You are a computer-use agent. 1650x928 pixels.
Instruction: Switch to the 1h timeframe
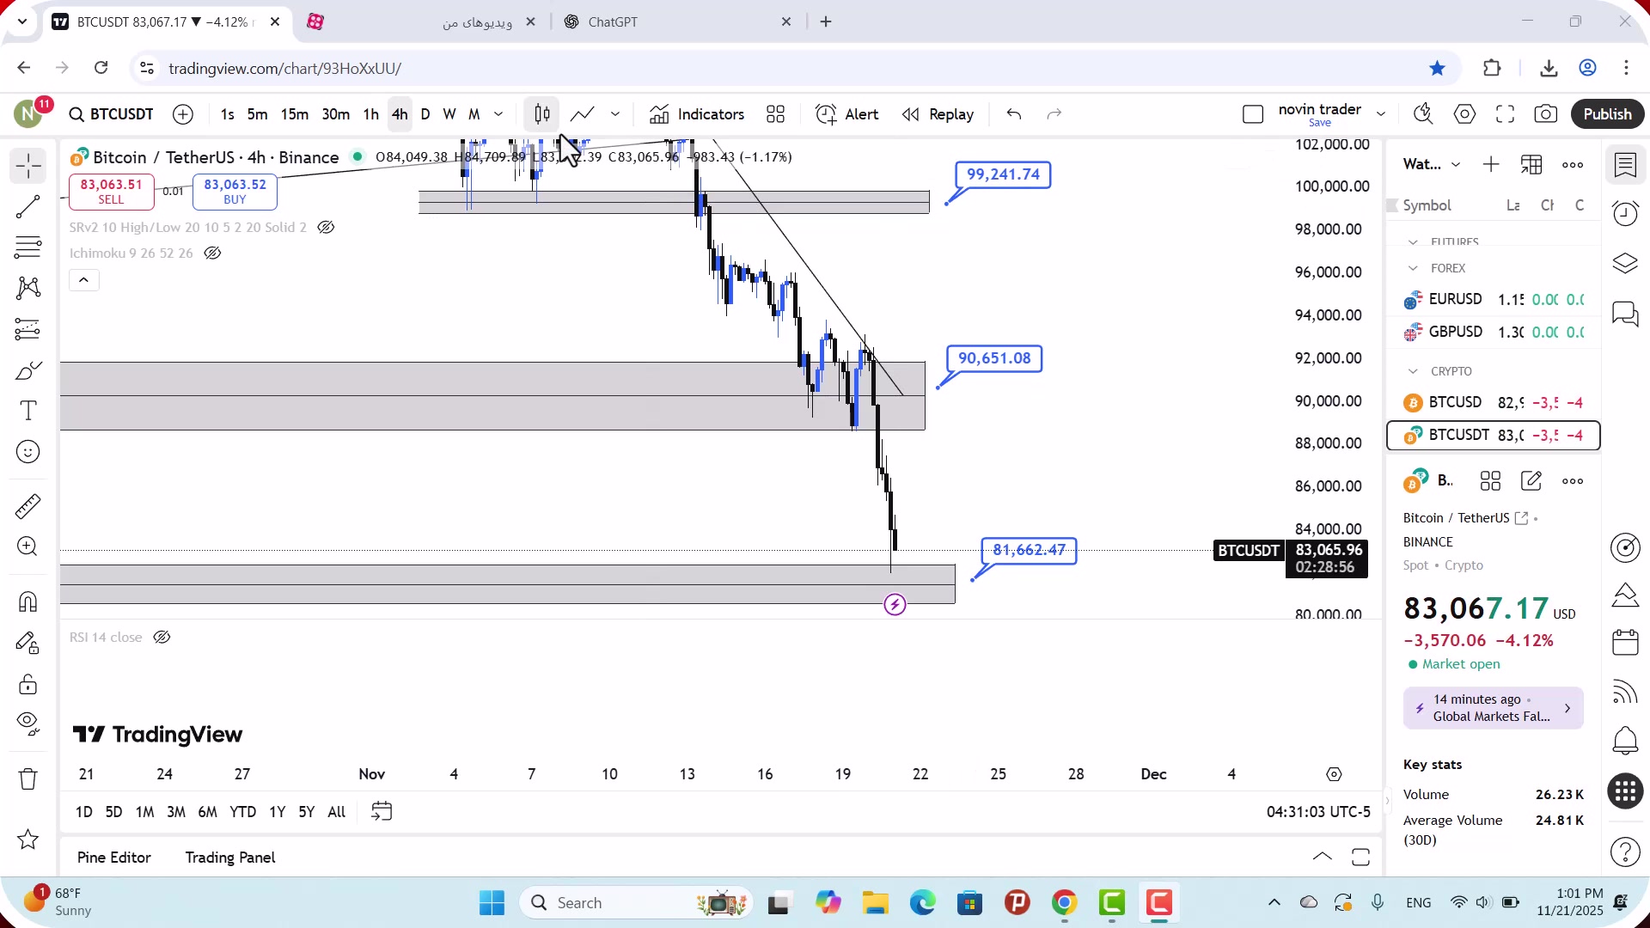[370, 114]
